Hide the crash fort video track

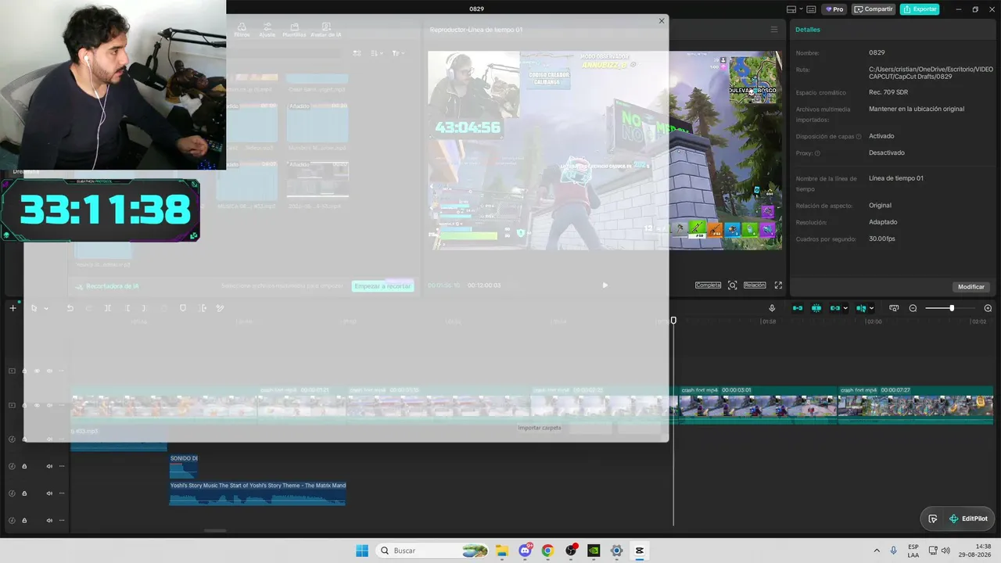37,405
